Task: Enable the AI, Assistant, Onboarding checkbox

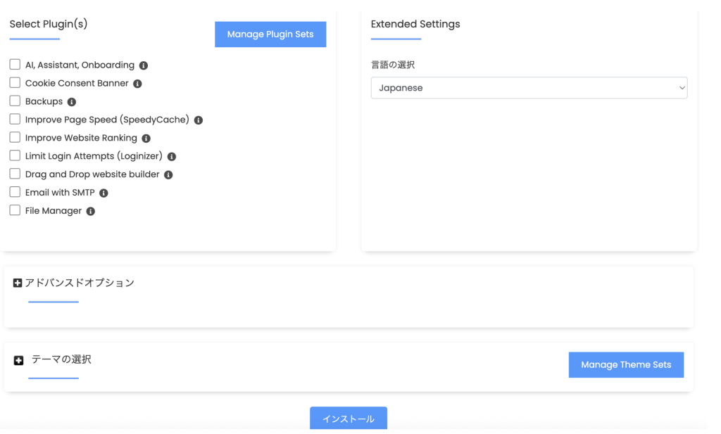Action: [15, 65]
